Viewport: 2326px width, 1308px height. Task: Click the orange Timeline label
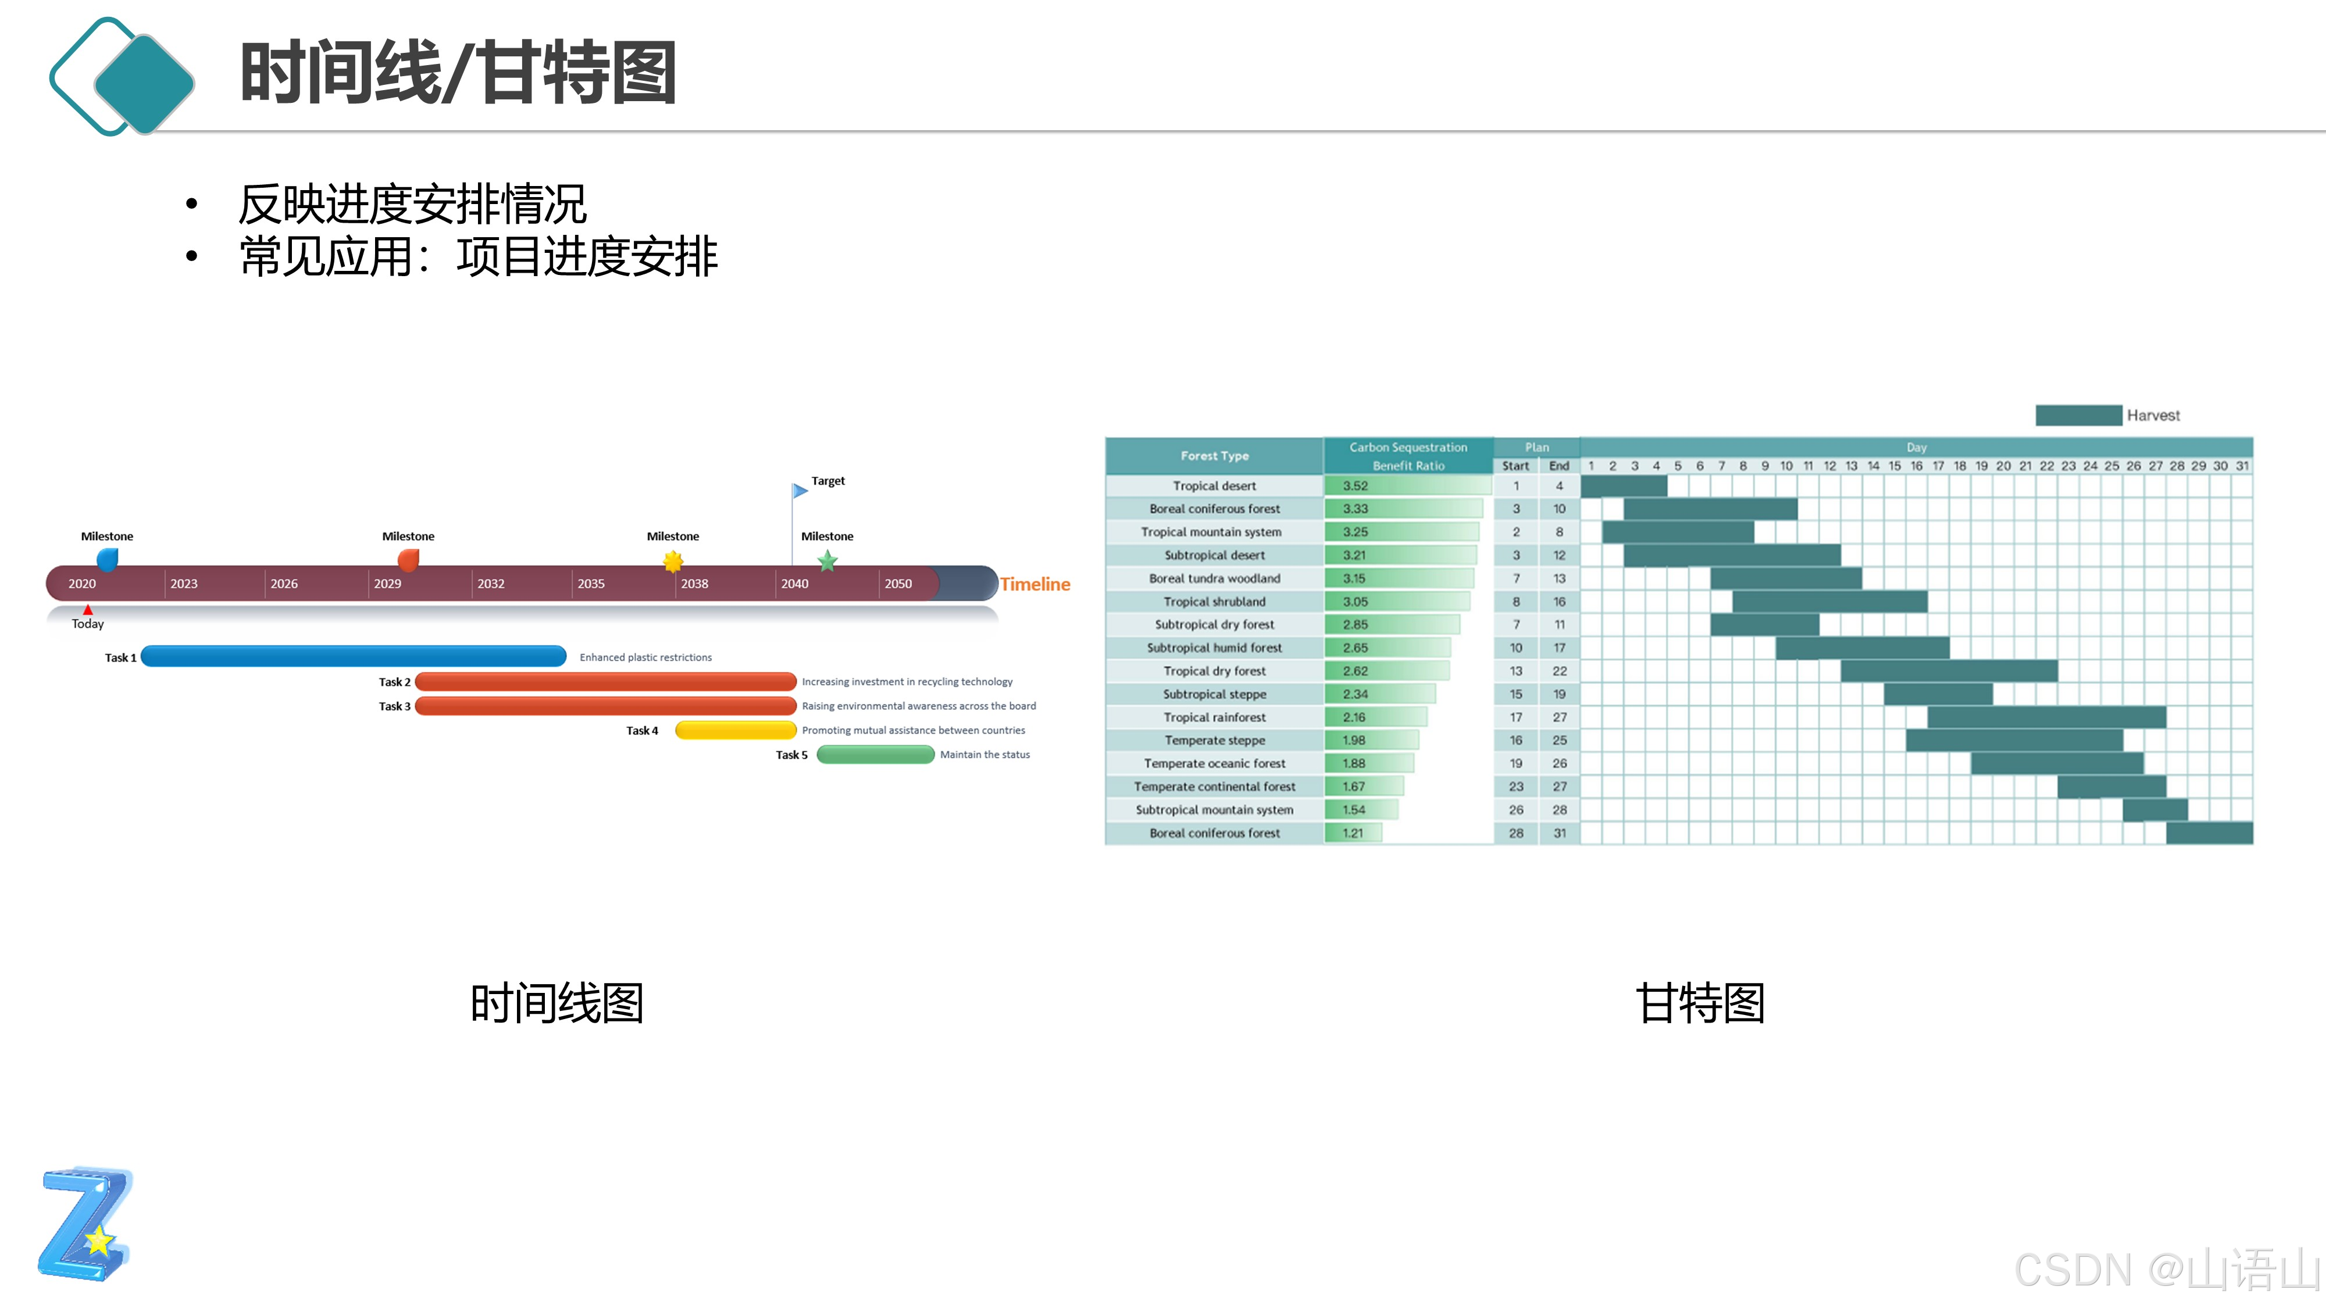[x=1035, y=584]
